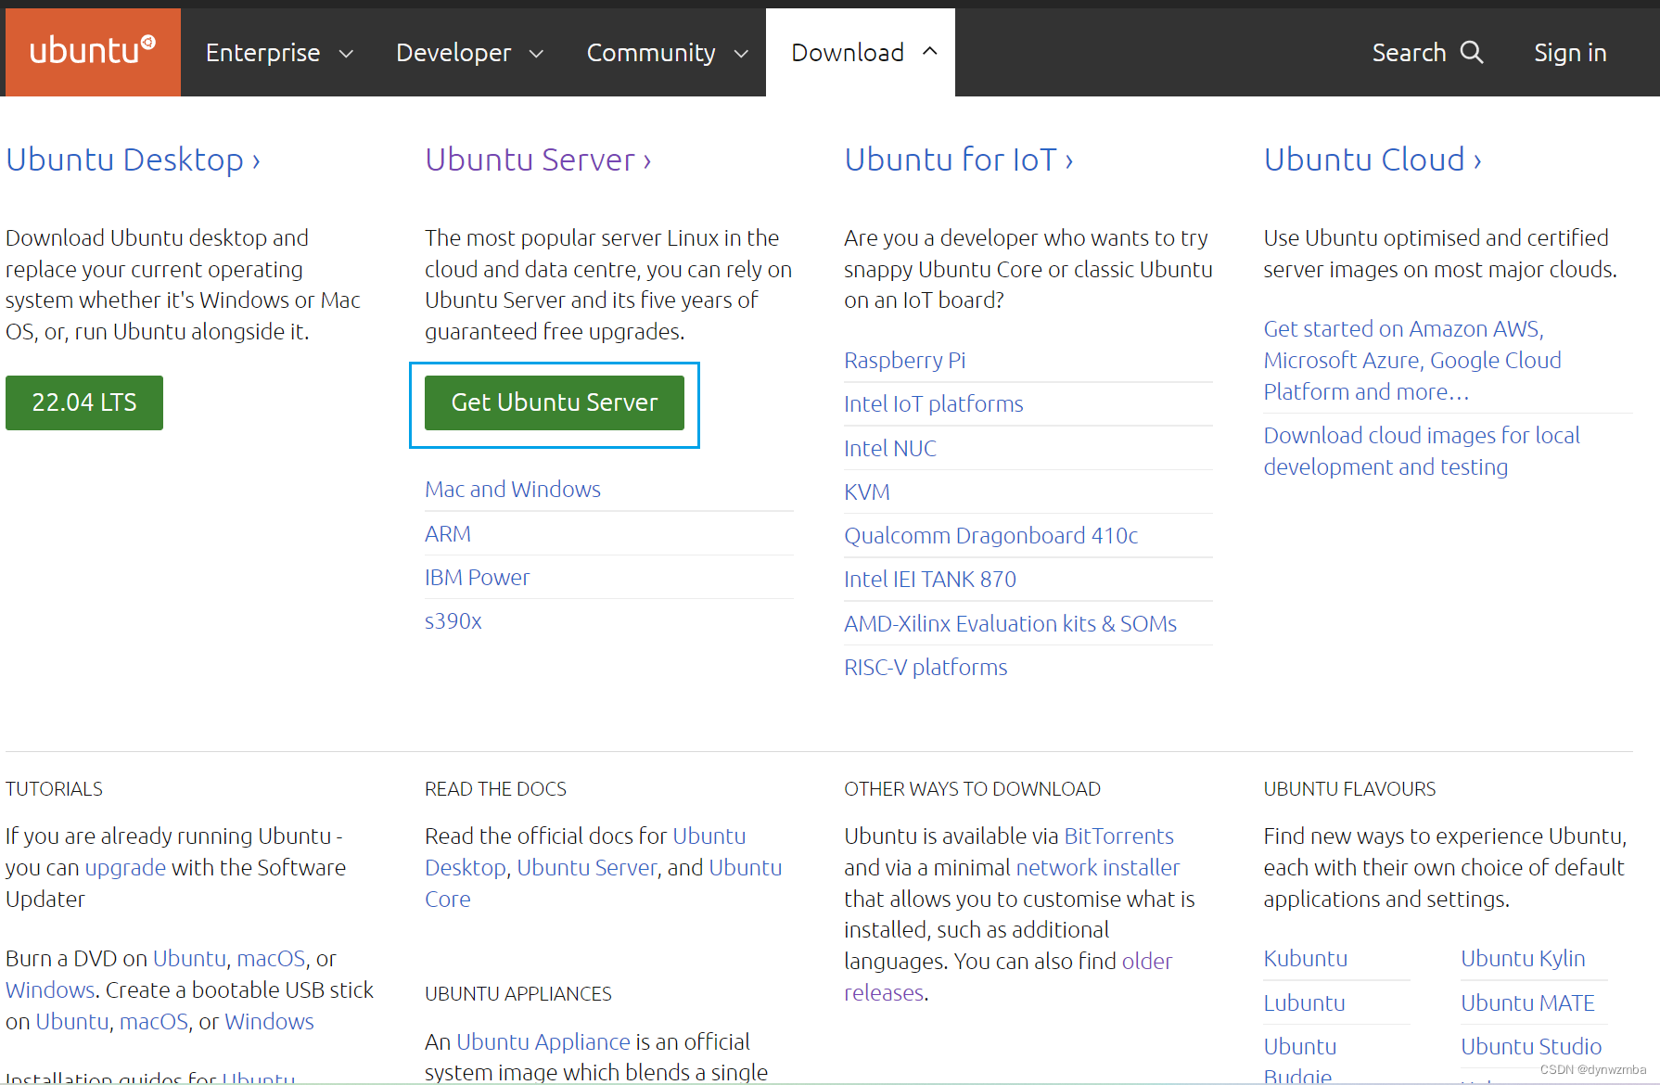Image resolution: width=1660 pixels, height=1085 pixels.
Task: Click the BitTorrents link
Action: coord(1118,836)
